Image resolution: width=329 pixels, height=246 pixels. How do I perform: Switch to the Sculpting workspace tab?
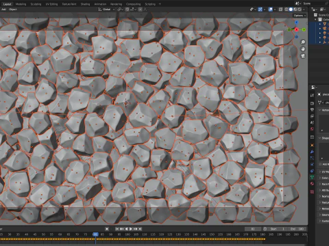pyautogui.click(x=36, y=4)
